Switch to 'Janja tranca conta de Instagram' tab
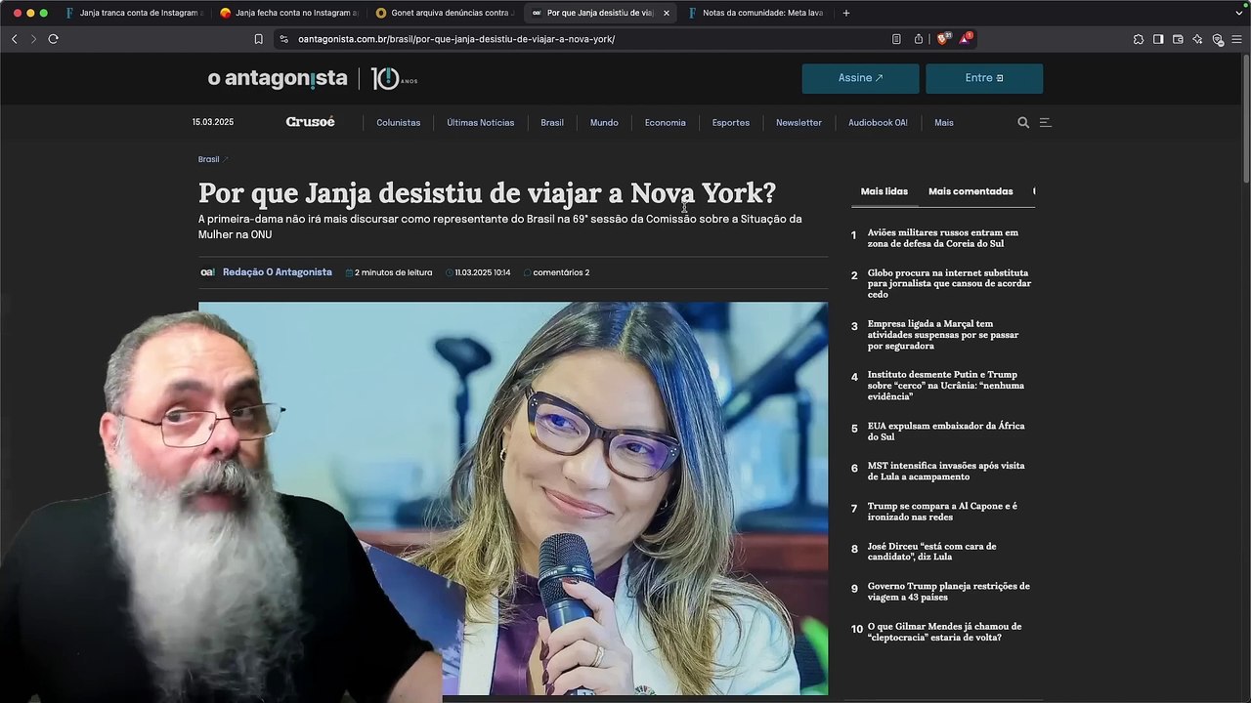This screenshot has width=1251, height=703. [x=133, y=13]
